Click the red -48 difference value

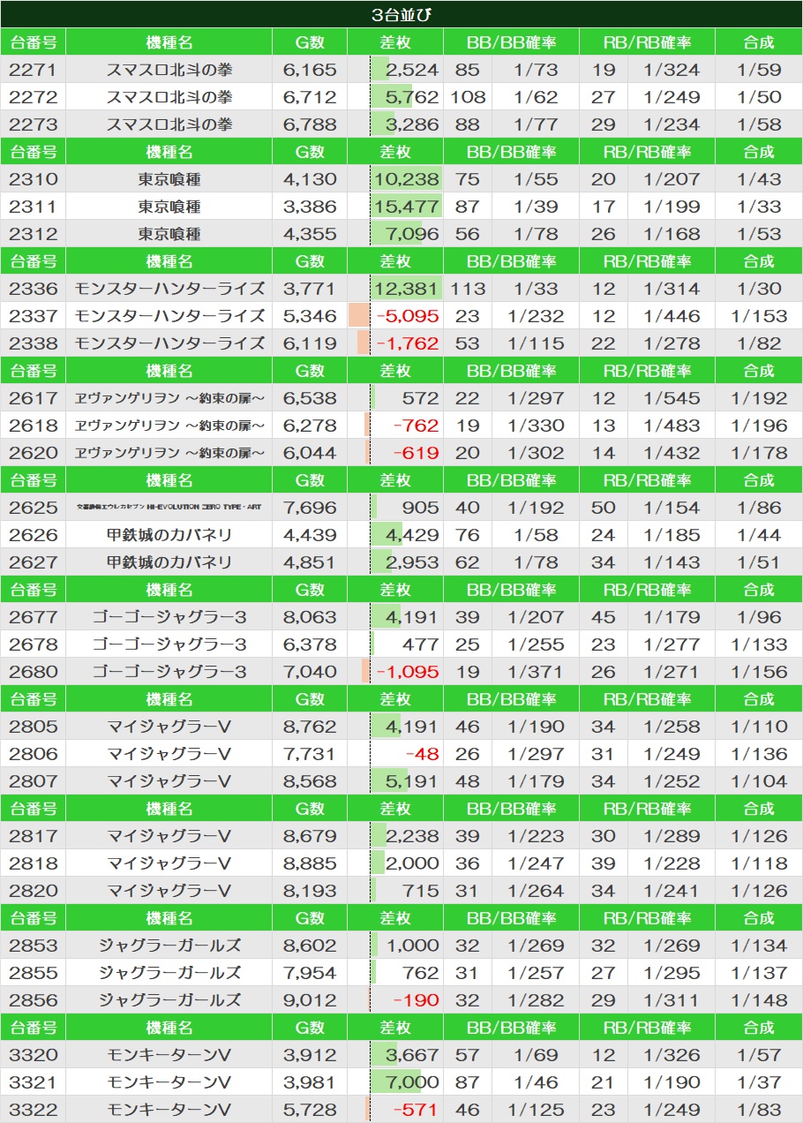point(422,754)
